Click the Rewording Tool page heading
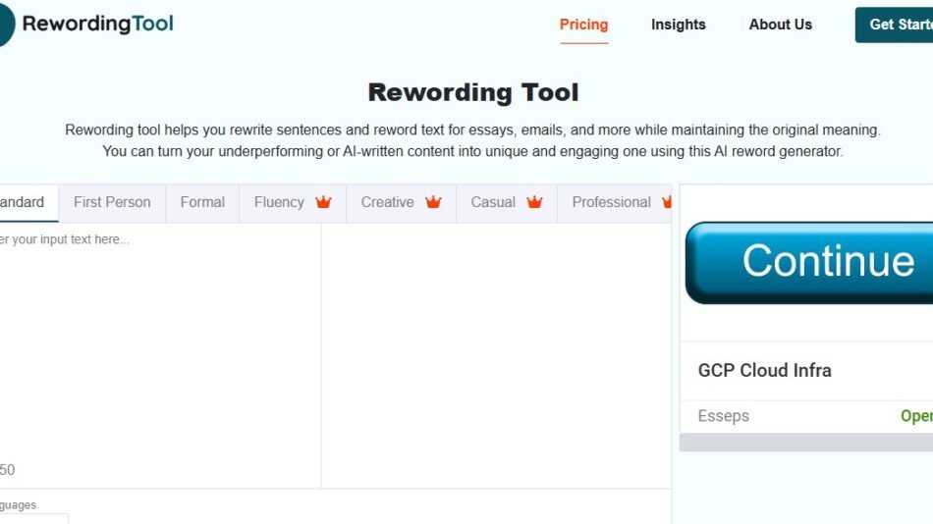The image size is (933, 524). (473, 93)
